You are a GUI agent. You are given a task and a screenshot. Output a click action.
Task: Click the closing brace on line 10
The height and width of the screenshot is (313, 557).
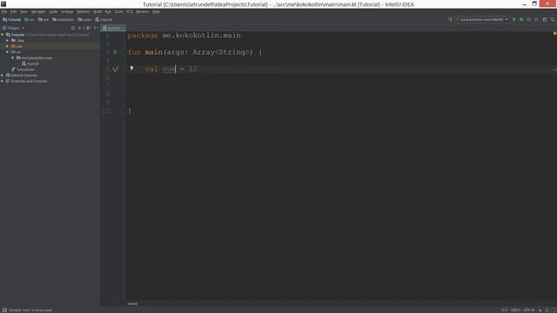point(130,111)
